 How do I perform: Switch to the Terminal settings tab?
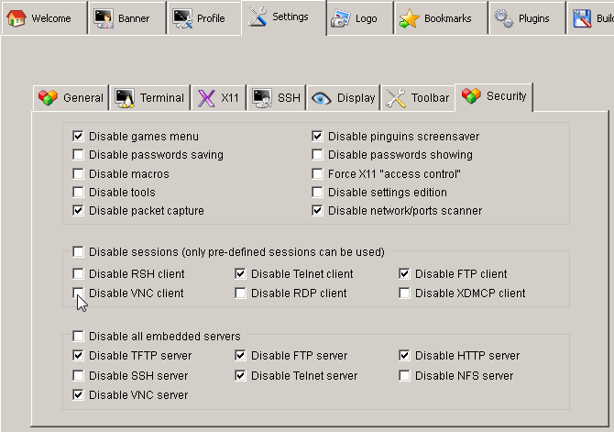(150, 98)
